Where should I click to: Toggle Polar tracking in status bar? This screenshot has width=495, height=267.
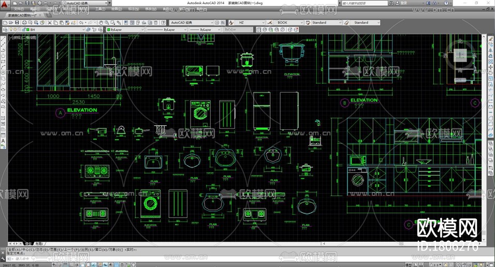coord(77,265)
